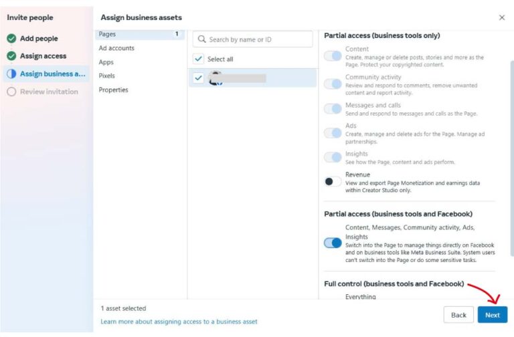The width and height of the screenshot is (514, 337).
Task: Click the page avatar in the selected row
Action: pos(216,78)
